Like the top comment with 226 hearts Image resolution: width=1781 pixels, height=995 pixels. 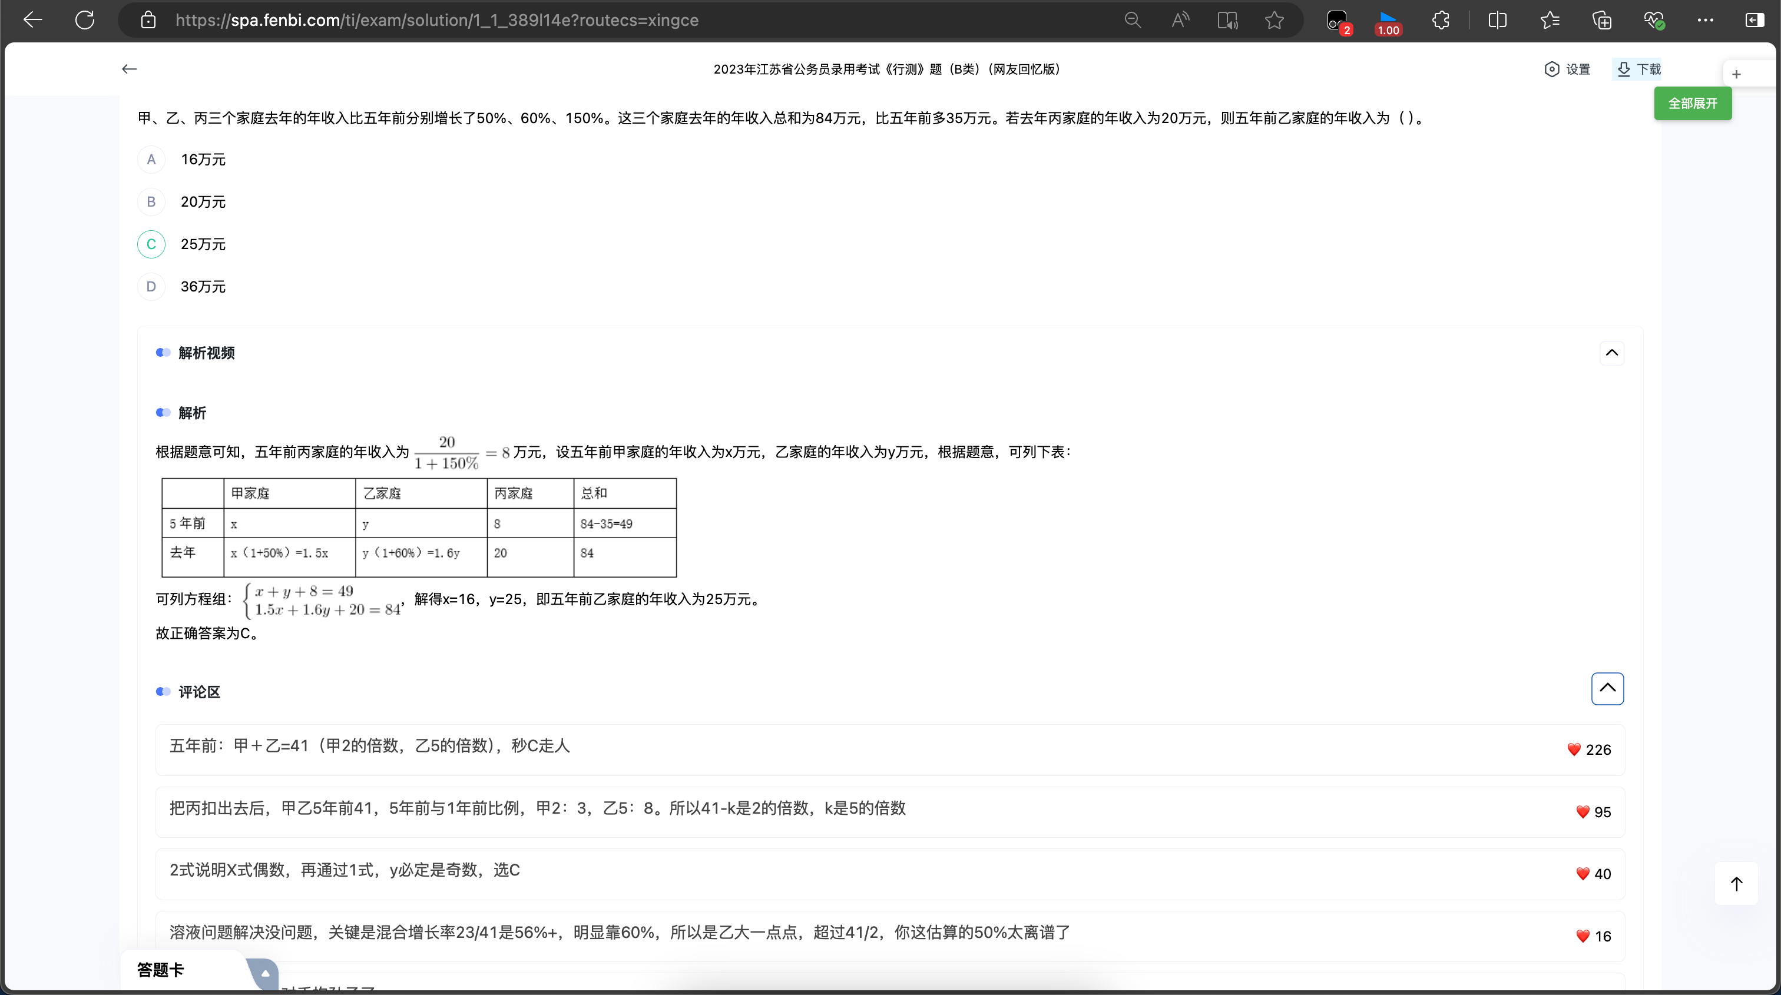coord(1574,749)
